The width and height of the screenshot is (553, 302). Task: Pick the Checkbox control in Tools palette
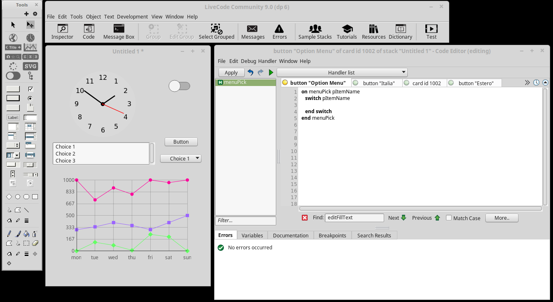30,89
